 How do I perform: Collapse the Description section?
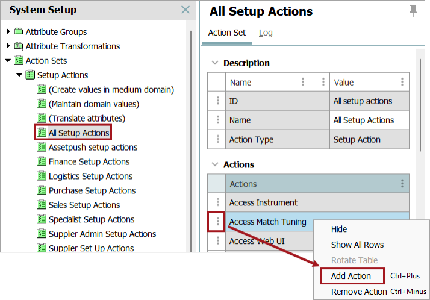215,63
